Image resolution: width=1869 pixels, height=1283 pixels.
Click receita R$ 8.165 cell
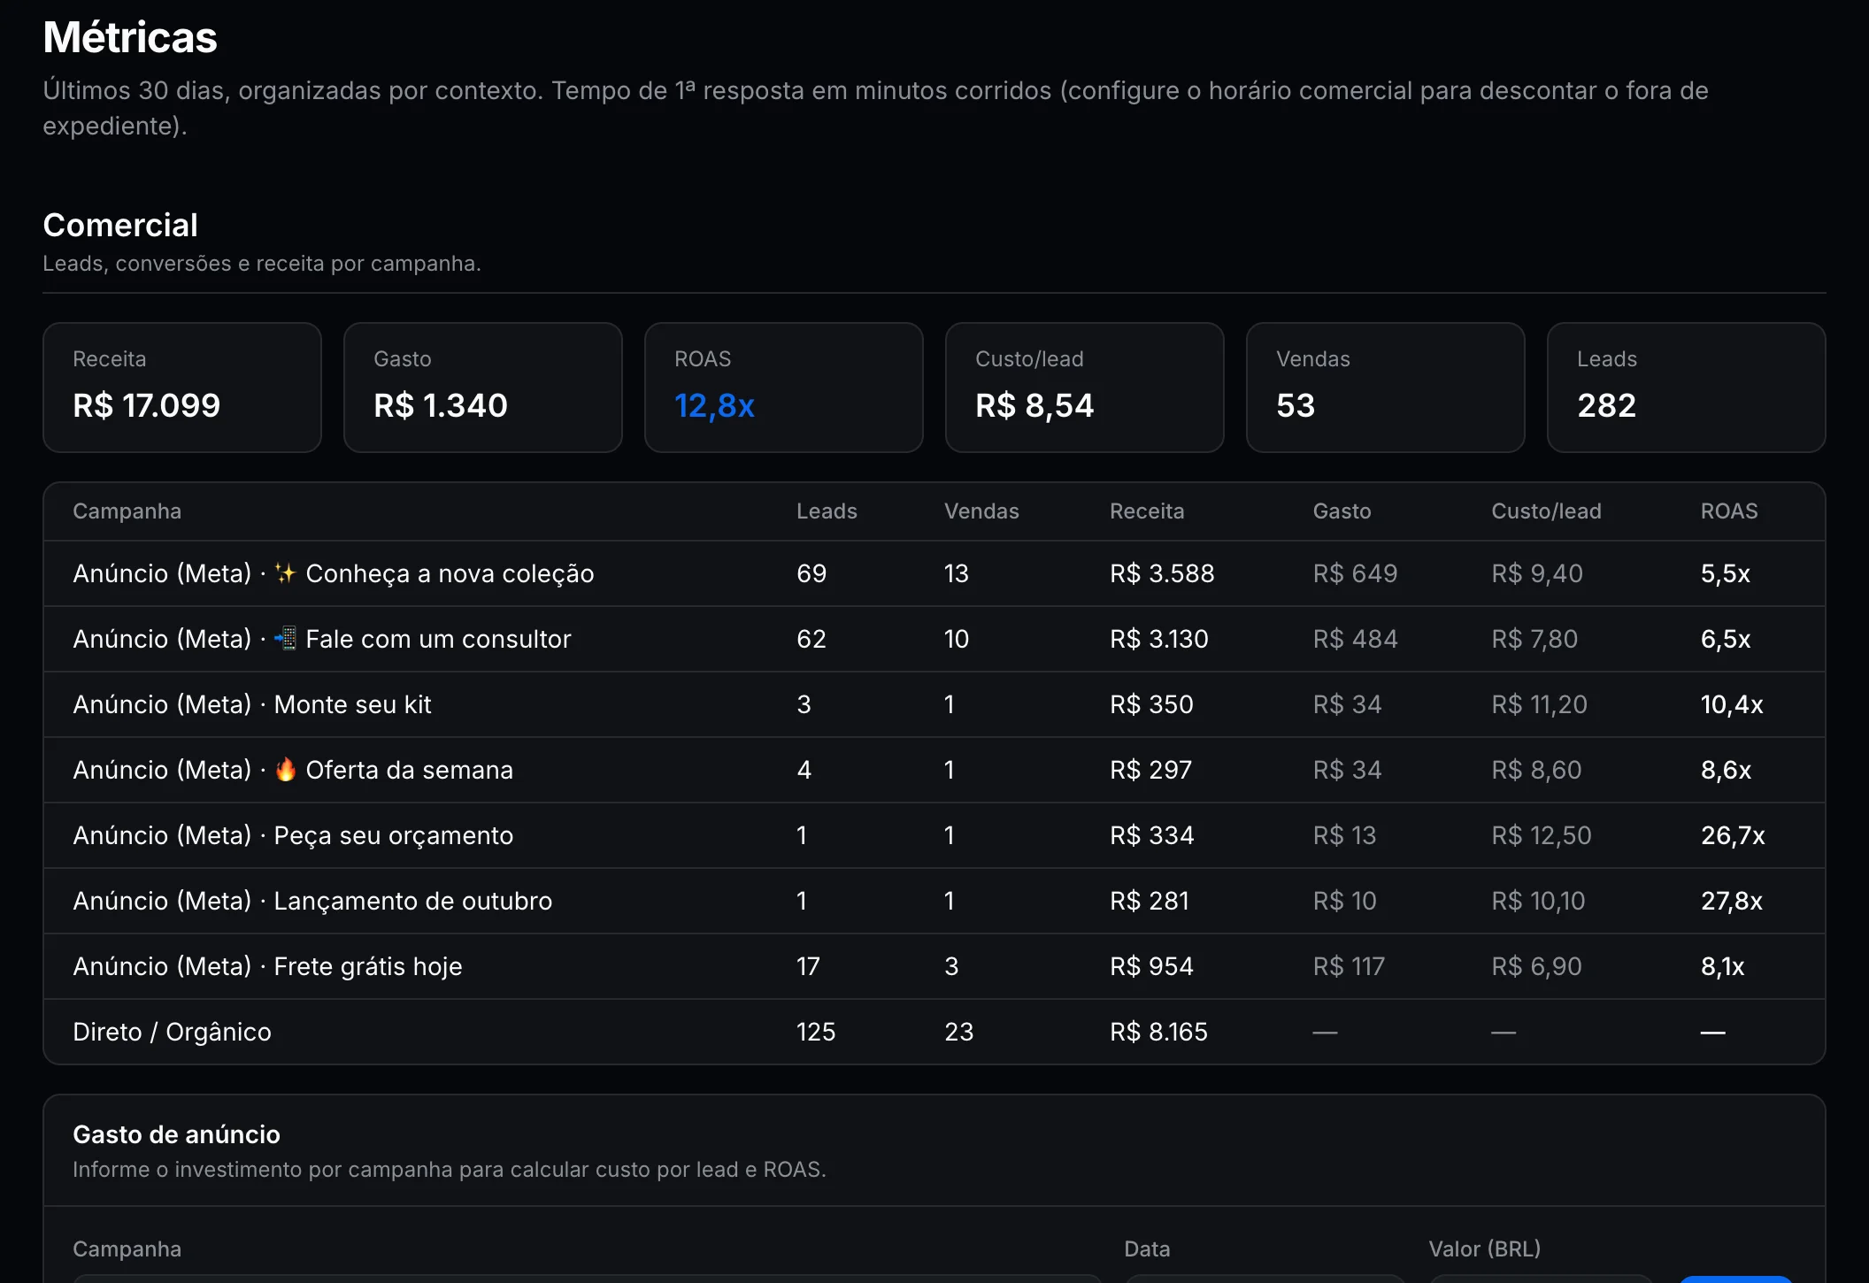1158,1032
